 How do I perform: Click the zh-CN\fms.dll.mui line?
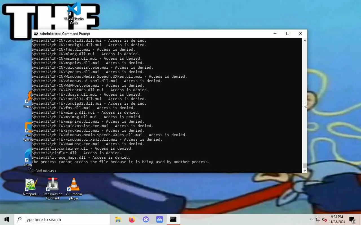click(83, 49)
